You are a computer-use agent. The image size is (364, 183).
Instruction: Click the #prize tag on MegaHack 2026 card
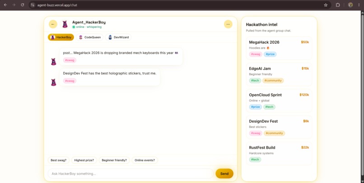(x=270, y=54)
